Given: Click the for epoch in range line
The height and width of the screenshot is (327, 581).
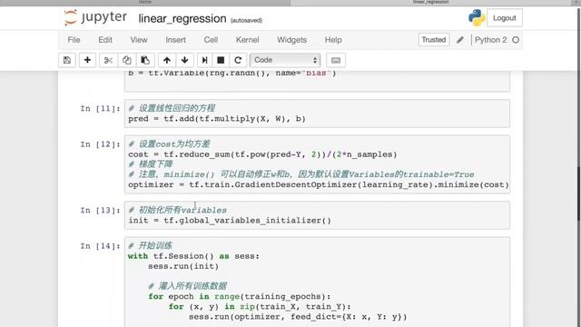Looking at the screenshot, I should [x=240, y=297].
